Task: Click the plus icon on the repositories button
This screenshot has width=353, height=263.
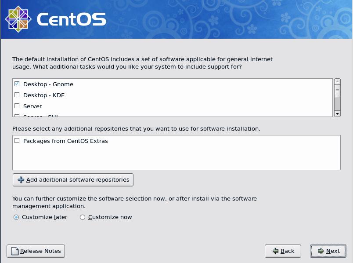Action: [x=21, y=179]
